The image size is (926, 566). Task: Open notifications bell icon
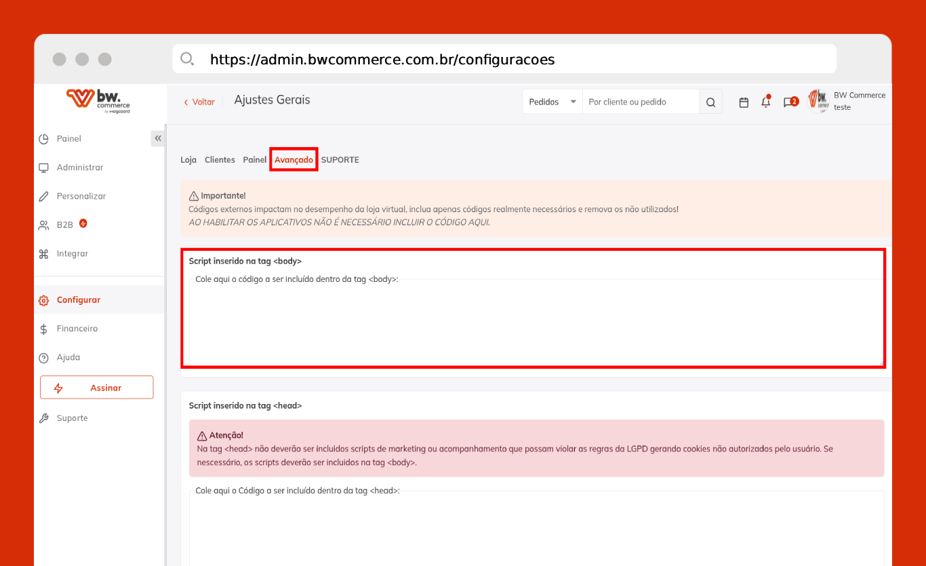766,102
